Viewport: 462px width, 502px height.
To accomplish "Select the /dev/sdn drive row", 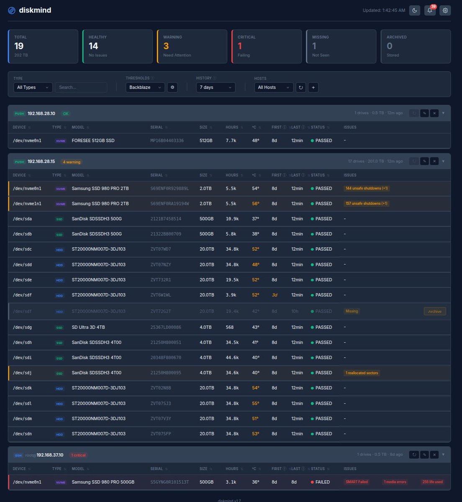I will pos(229,434).
